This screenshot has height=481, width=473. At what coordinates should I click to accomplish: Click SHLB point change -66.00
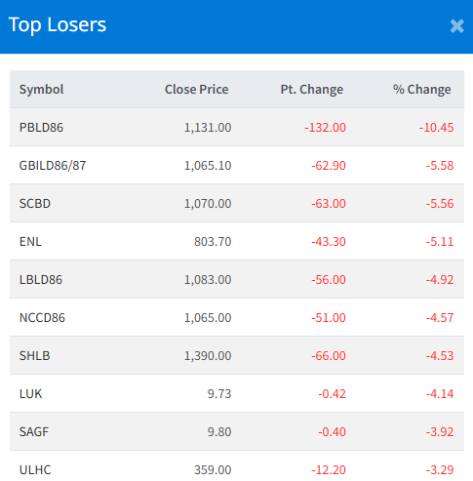tap(329, 355)
